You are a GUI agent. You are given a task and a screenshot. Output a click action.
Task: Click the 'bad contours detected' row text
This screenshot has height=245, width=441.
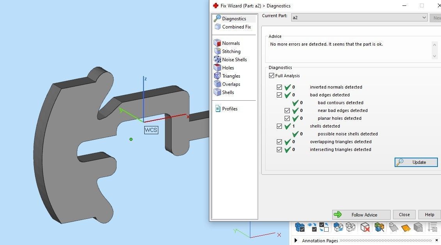[x=340, y=103]
